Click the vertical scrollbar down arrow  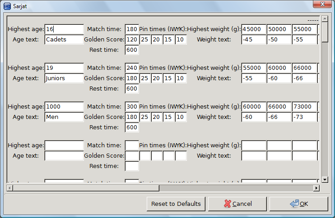coord(324,179)
